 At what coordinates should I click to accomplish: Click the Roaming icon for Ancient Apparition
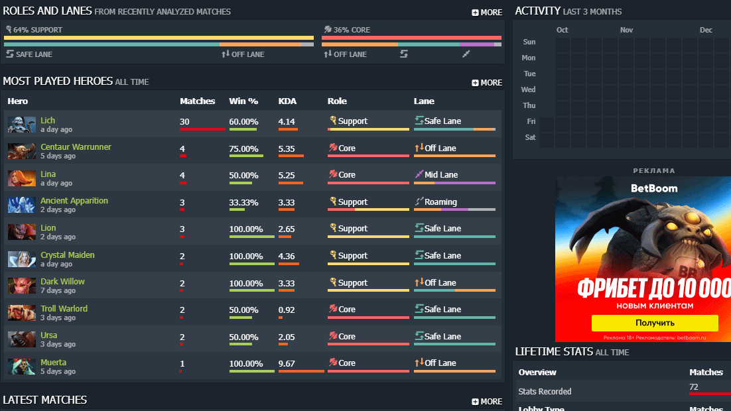[x=419, y=202]
